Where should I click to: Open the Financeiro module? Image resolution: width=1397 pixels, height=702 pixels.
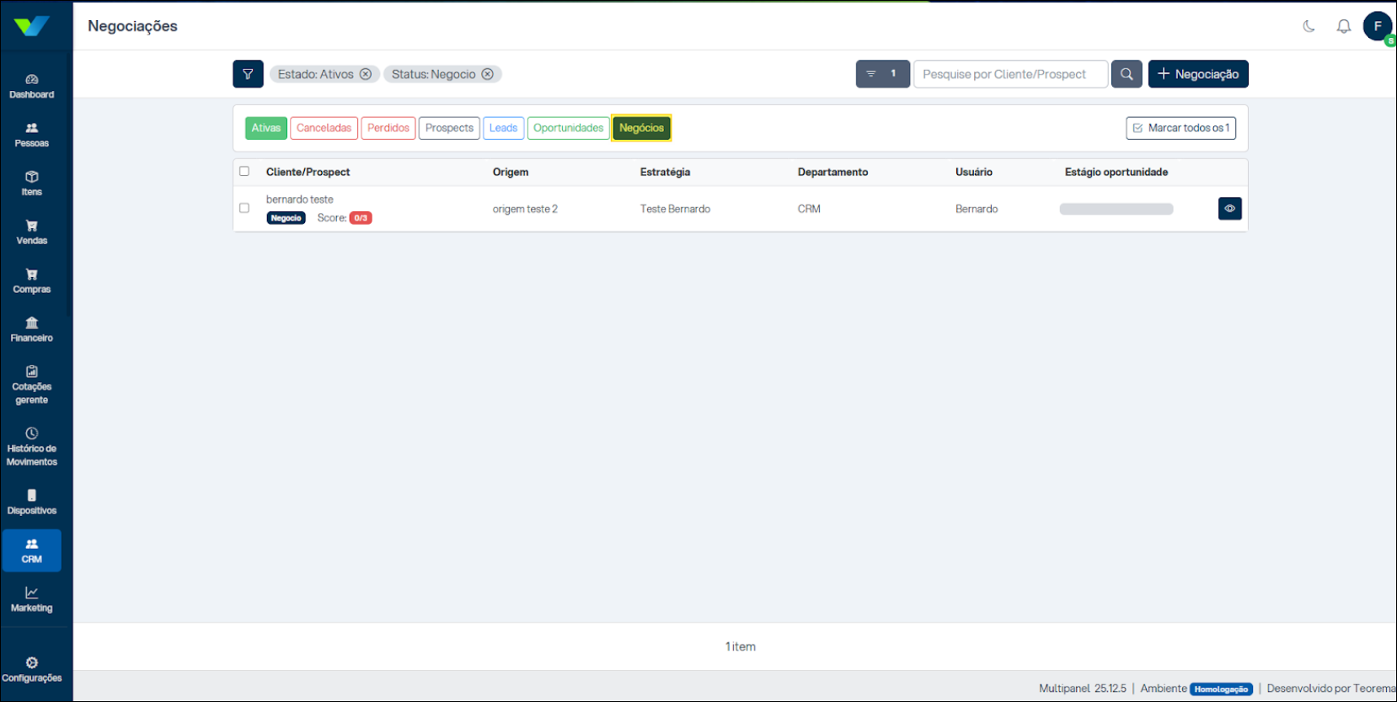click(32, 329)
